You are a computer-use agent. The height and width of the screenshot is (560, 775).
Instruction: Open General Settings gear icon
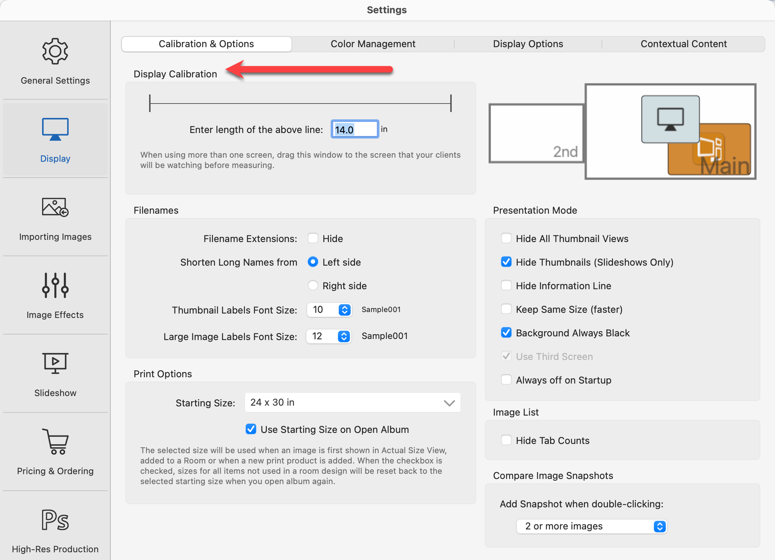point(55,51)
